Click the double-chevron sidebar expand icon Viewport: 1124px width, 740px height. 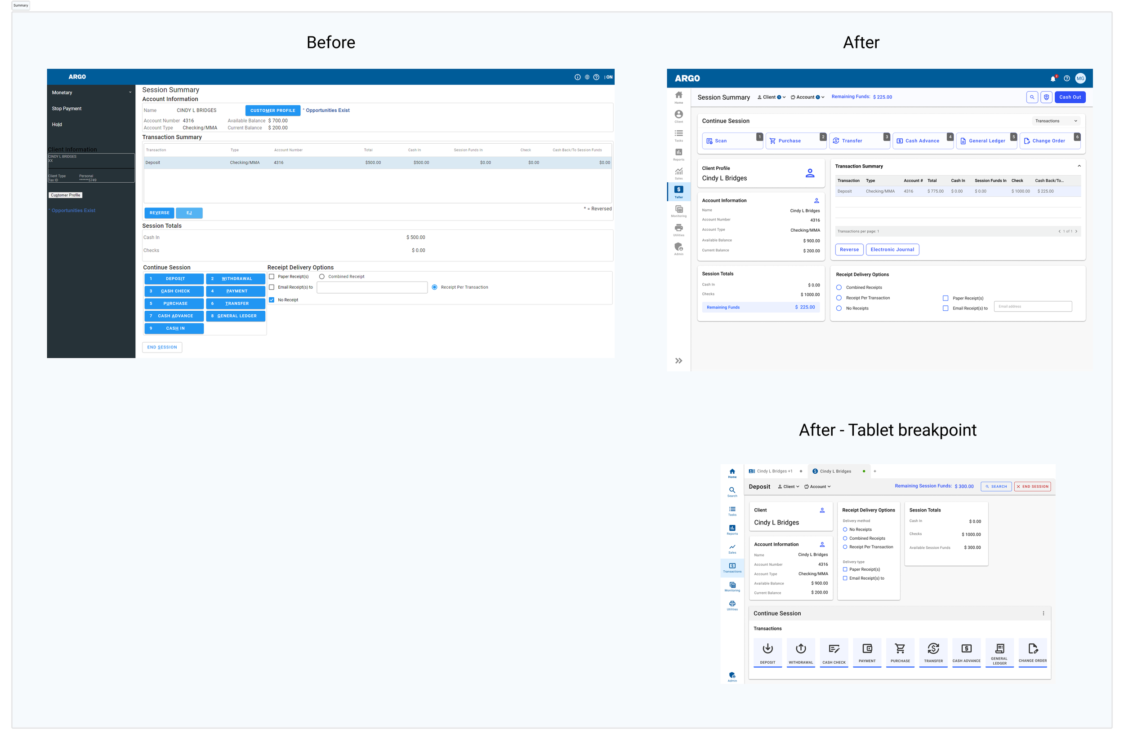[x=678, y=361]
